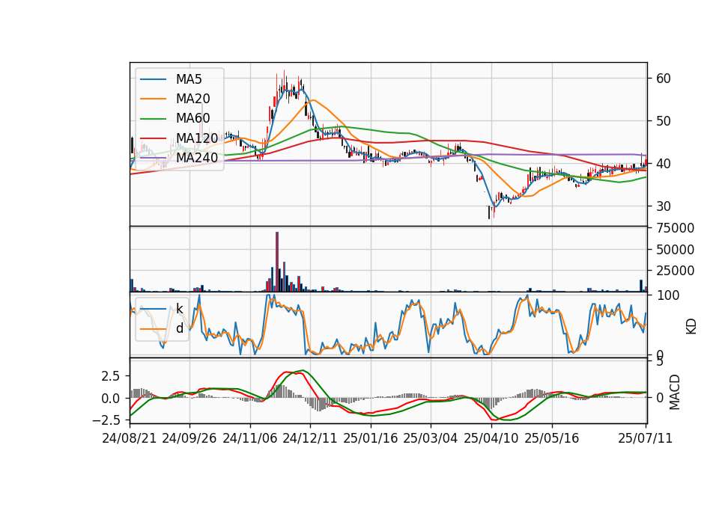This screenshot has width=719, height=516.
Task: Click the date label 25/04/10
Action: tap(491, 438)
